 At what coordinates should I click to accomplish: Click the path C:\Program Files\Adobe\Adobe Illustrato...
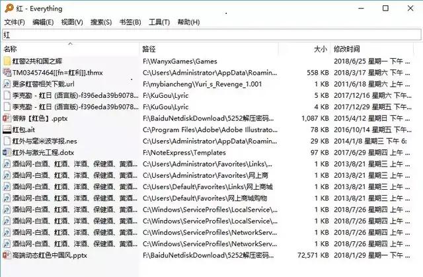coord(210,130)
